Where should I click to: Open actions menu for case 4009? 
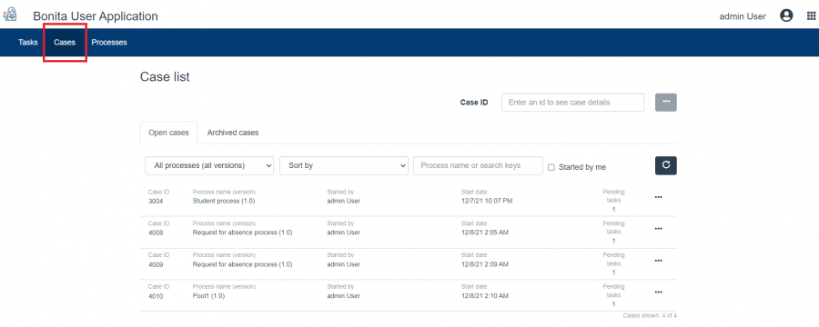[x=658, y=261]
